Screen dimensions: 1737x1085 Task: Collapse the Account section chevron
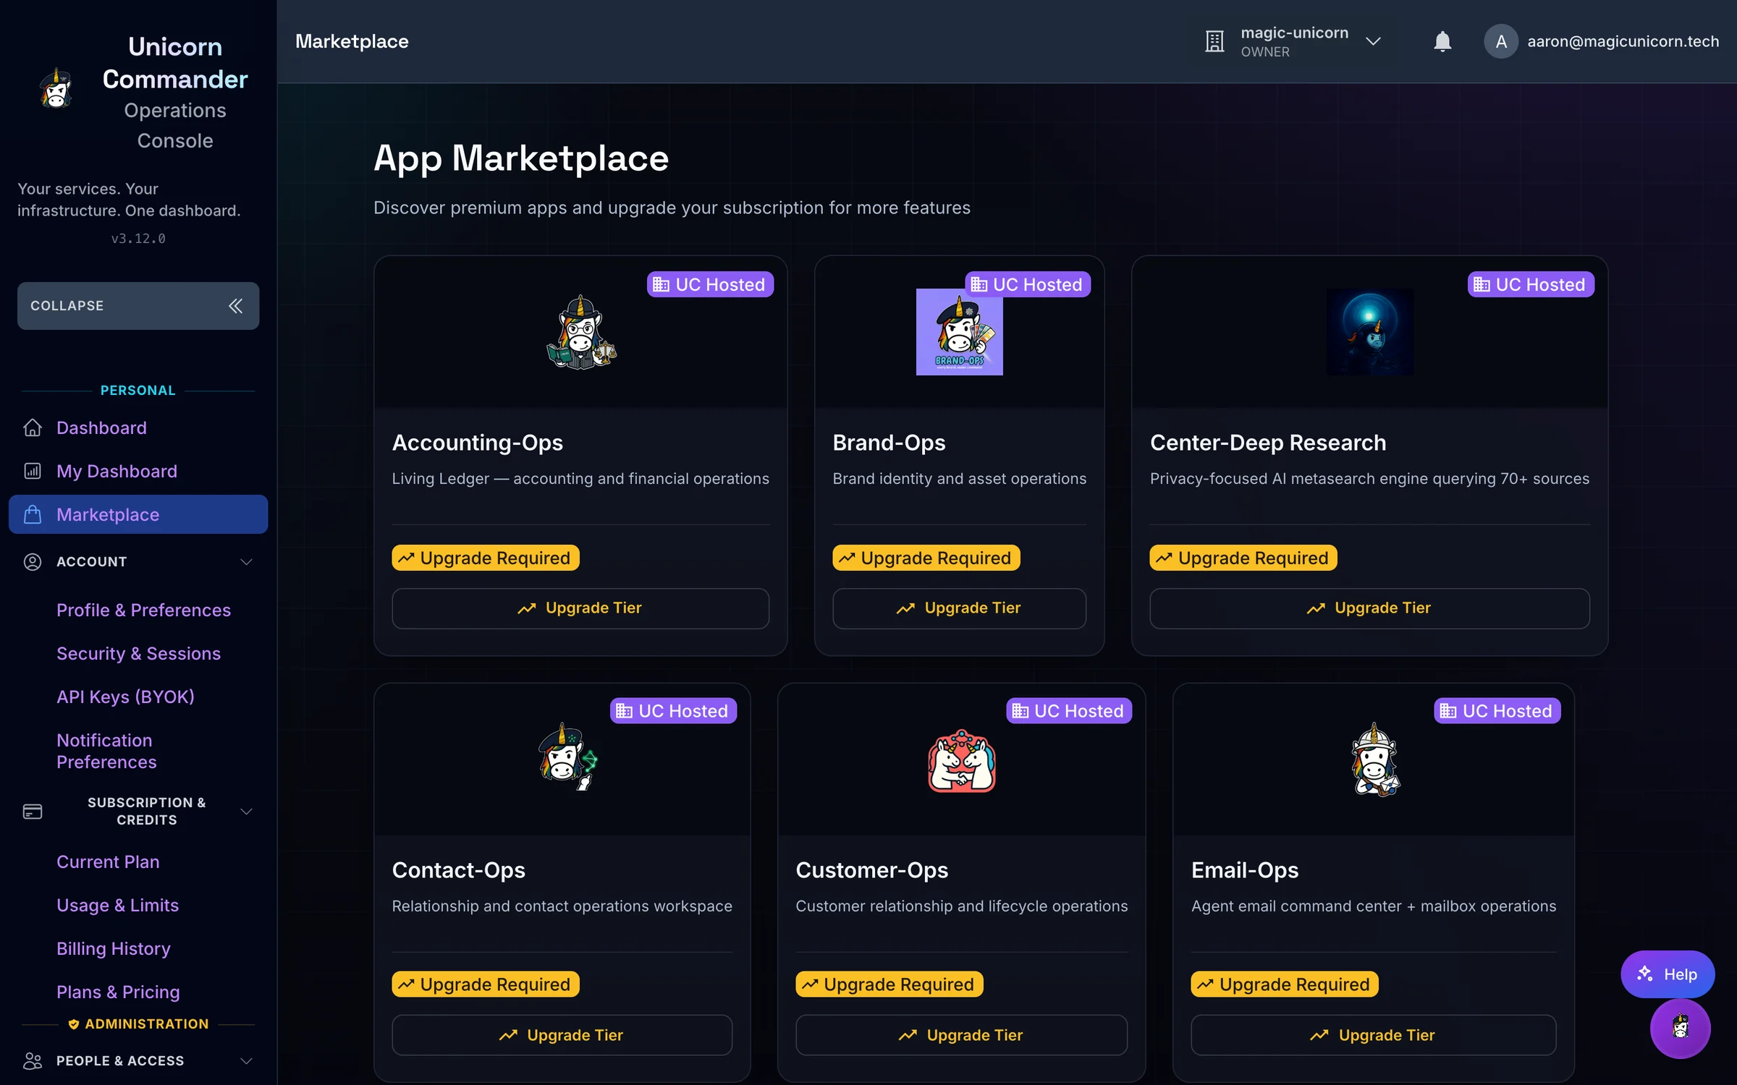coord(246,562)
